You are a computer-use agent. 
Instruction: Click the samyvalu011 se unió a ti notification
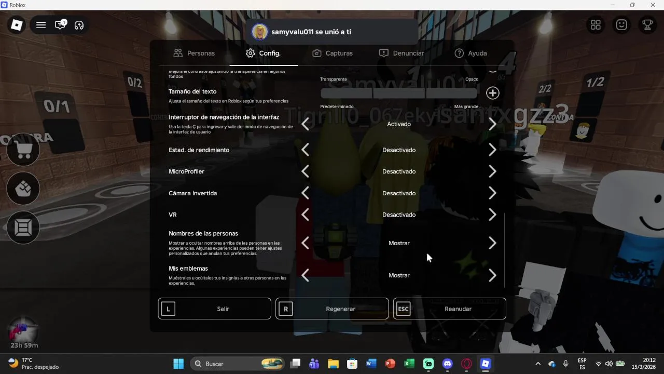pyautogui.click(x=332, y=32)
